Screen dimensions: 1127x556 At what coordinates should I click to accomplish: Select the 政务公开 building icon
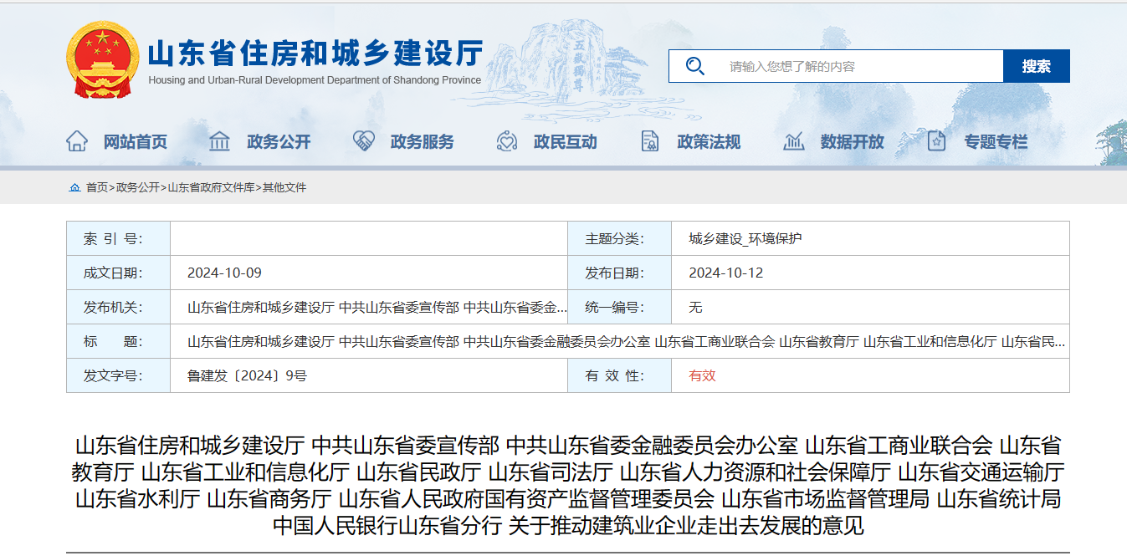pos(219,140)
